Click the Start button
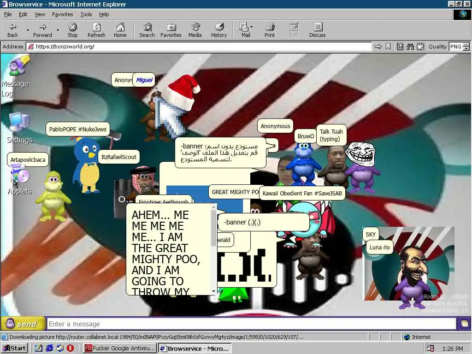Image resolution: width=472 pixels, height=354 pixels. [x=14, y=348]
